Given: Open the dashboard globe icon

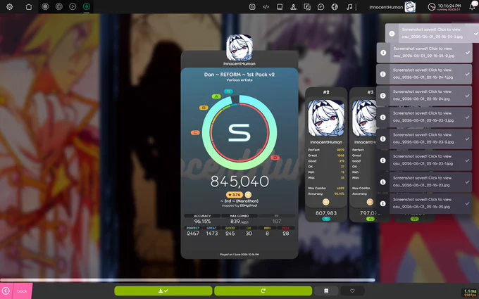Looking at the screenshot, I should point(335,7).
